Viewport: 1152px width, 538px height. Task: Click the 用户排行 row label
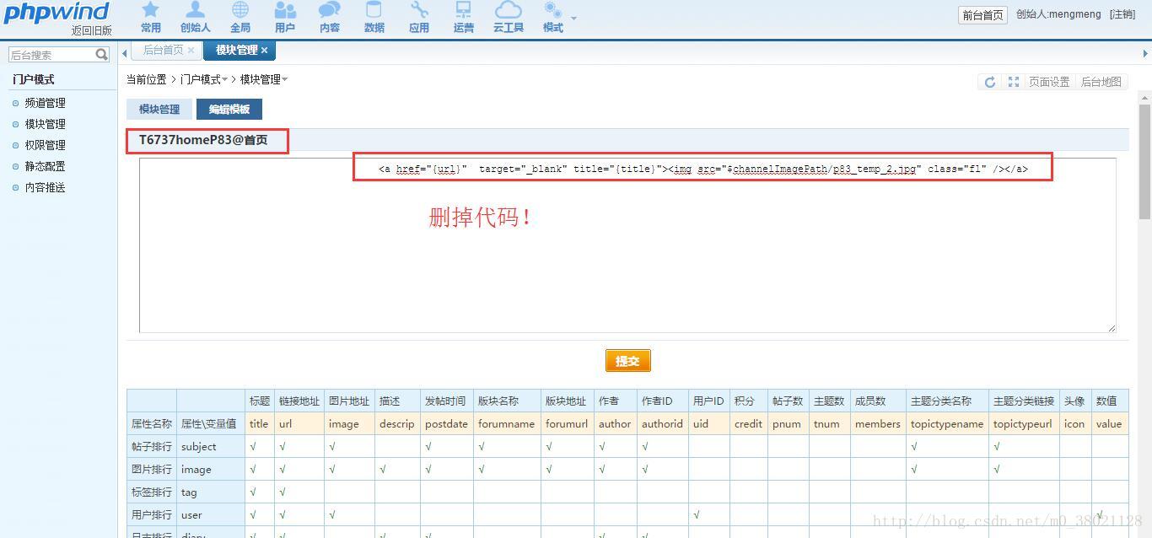tap(152, 515)
